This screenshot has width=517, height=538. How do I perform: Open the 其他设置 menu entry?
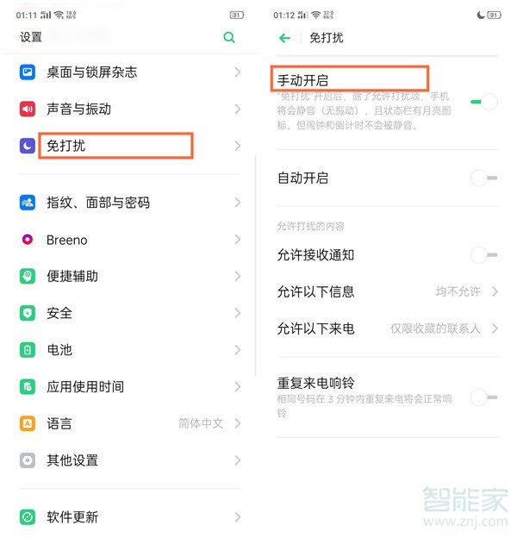[130, 460]
